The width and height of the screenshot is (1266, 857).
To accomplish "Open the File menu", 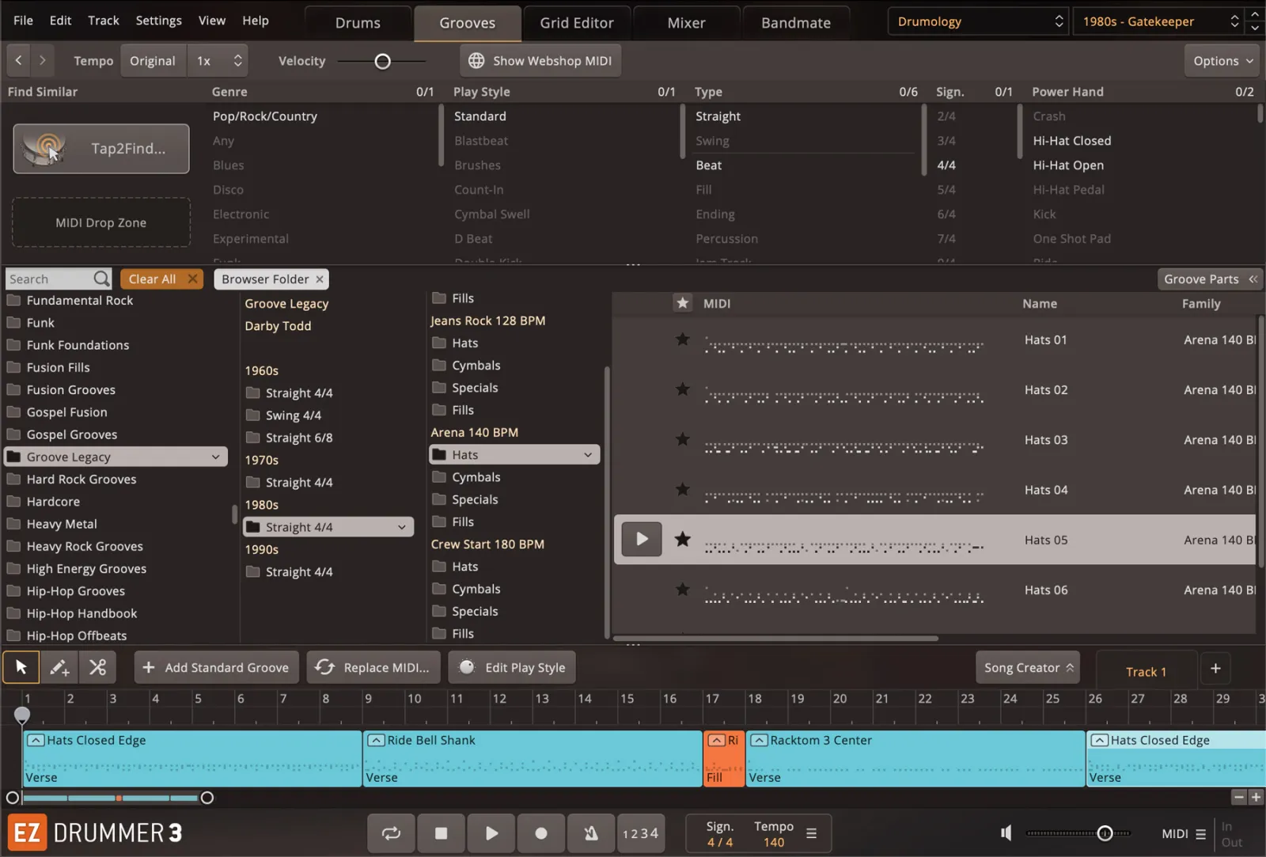I will (24, 21).
